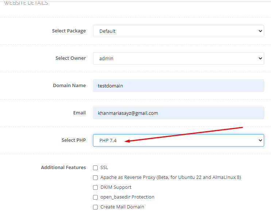The image size is (271, 211).
Task: Enable the SSL checkbox
Action: [x=96, y=168]
